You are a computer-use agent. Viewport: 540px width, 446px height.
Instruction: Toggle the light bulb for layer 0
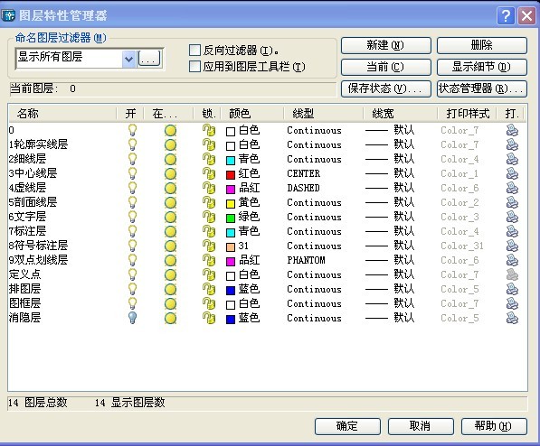pos(132,130)
